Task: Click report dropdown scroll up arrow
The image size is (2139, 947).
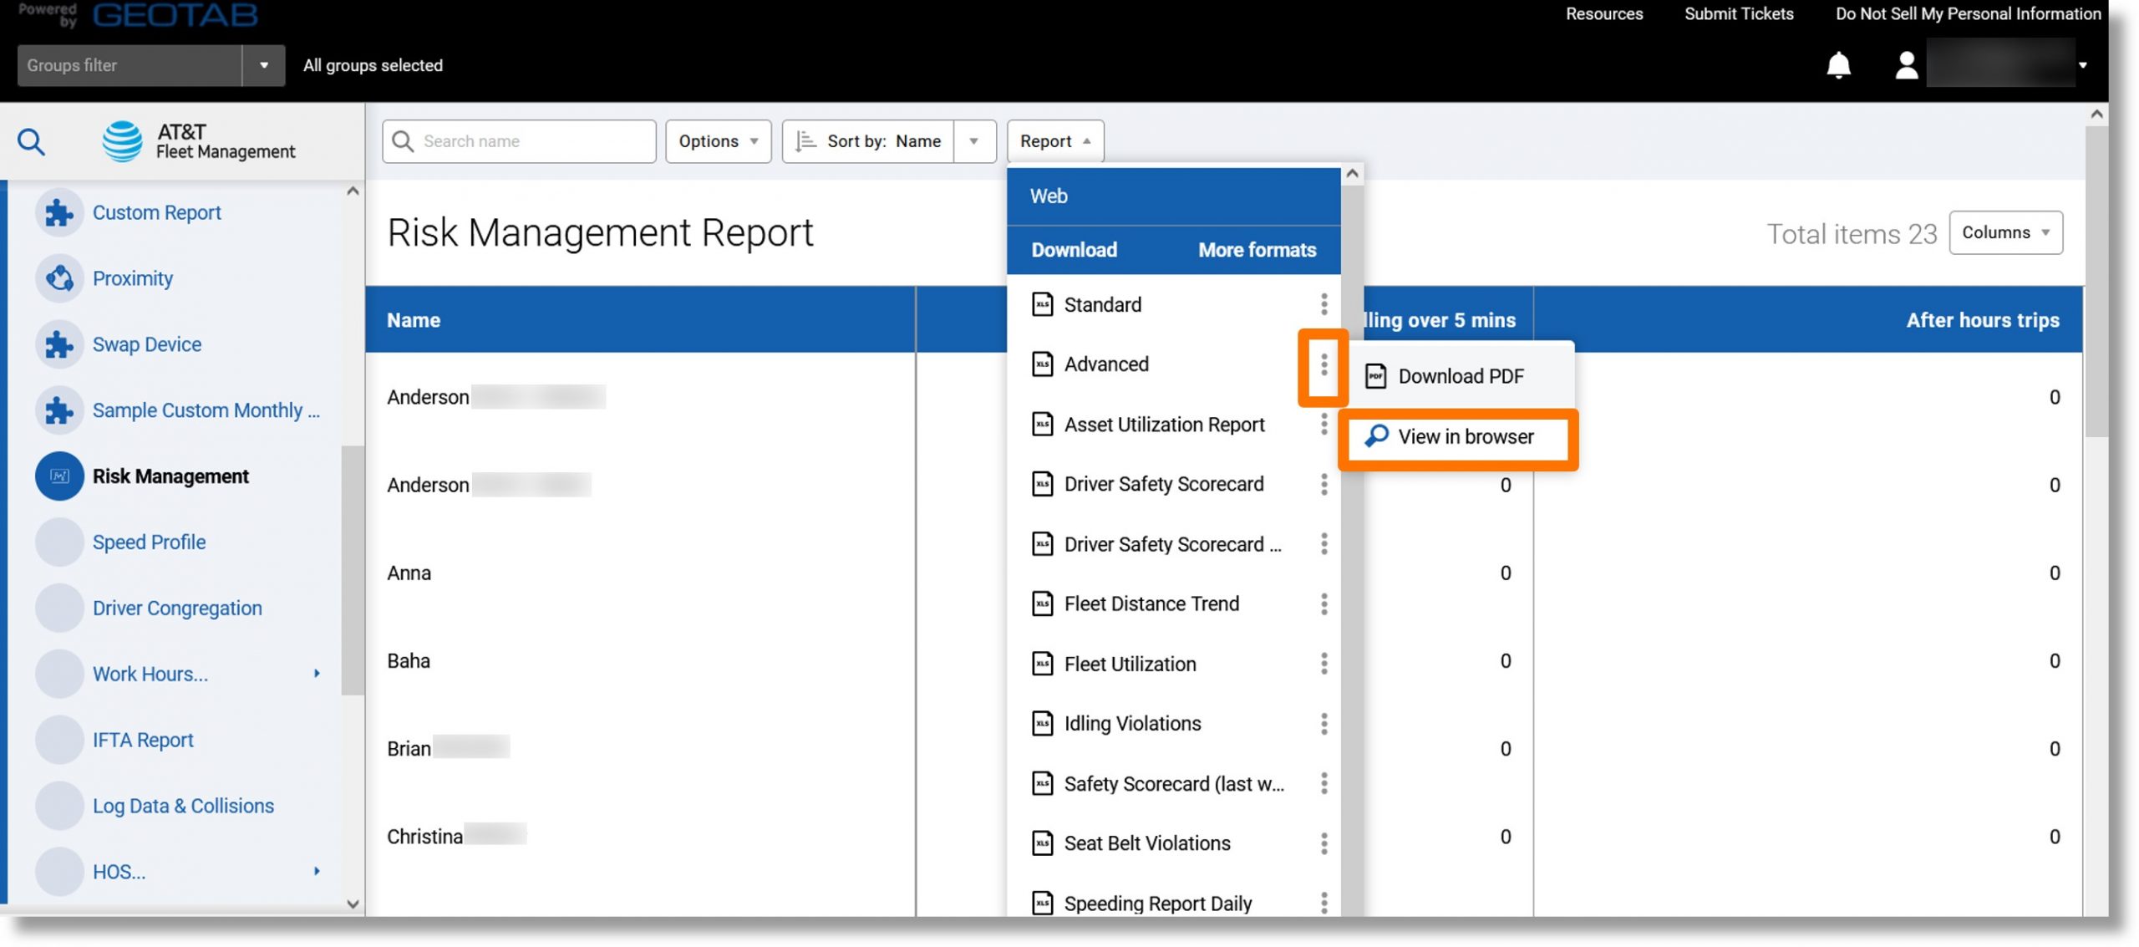Action: 1352,174
